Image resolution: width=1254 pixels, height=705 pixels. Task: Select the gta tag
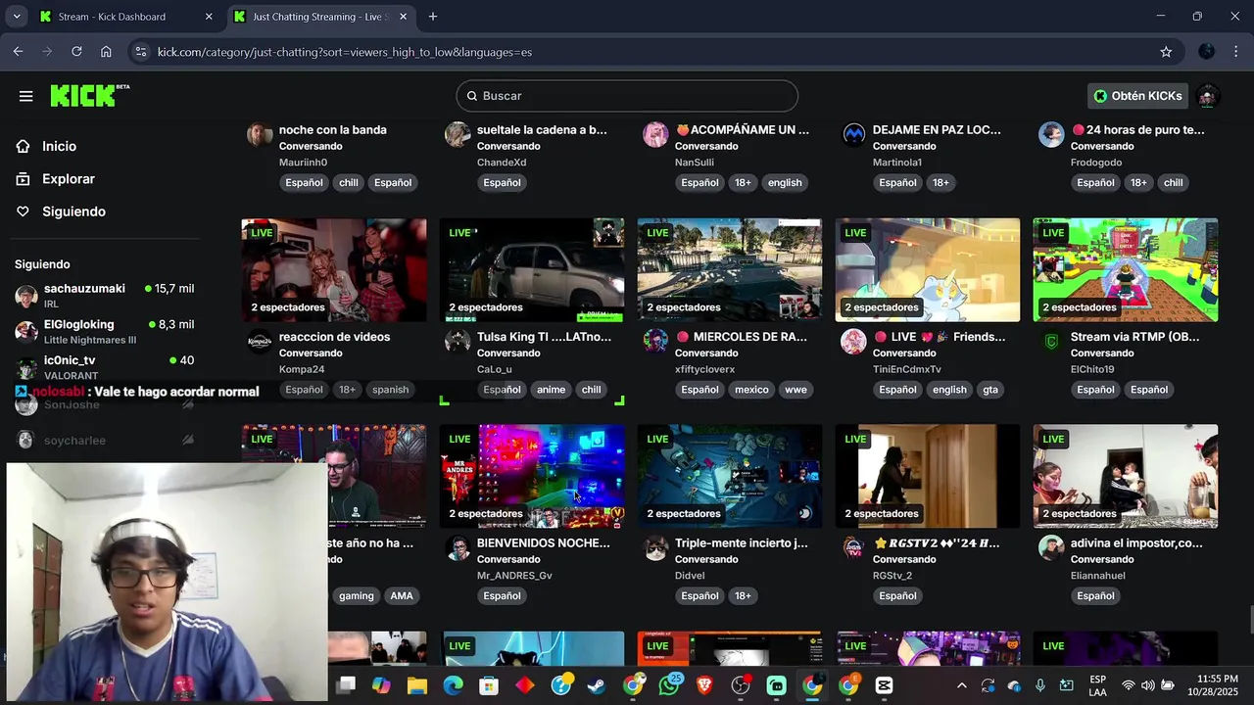990,390
